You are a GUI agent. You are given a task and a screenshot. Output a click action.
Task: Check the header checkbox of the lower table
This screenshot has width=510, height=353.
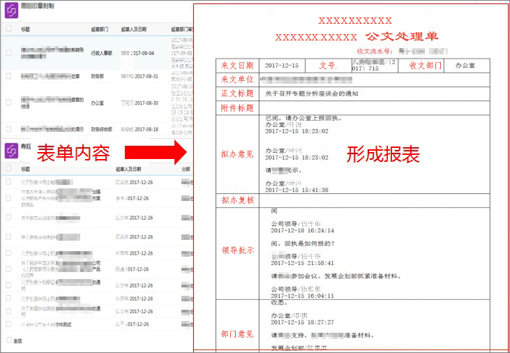(x=8, y=168)
